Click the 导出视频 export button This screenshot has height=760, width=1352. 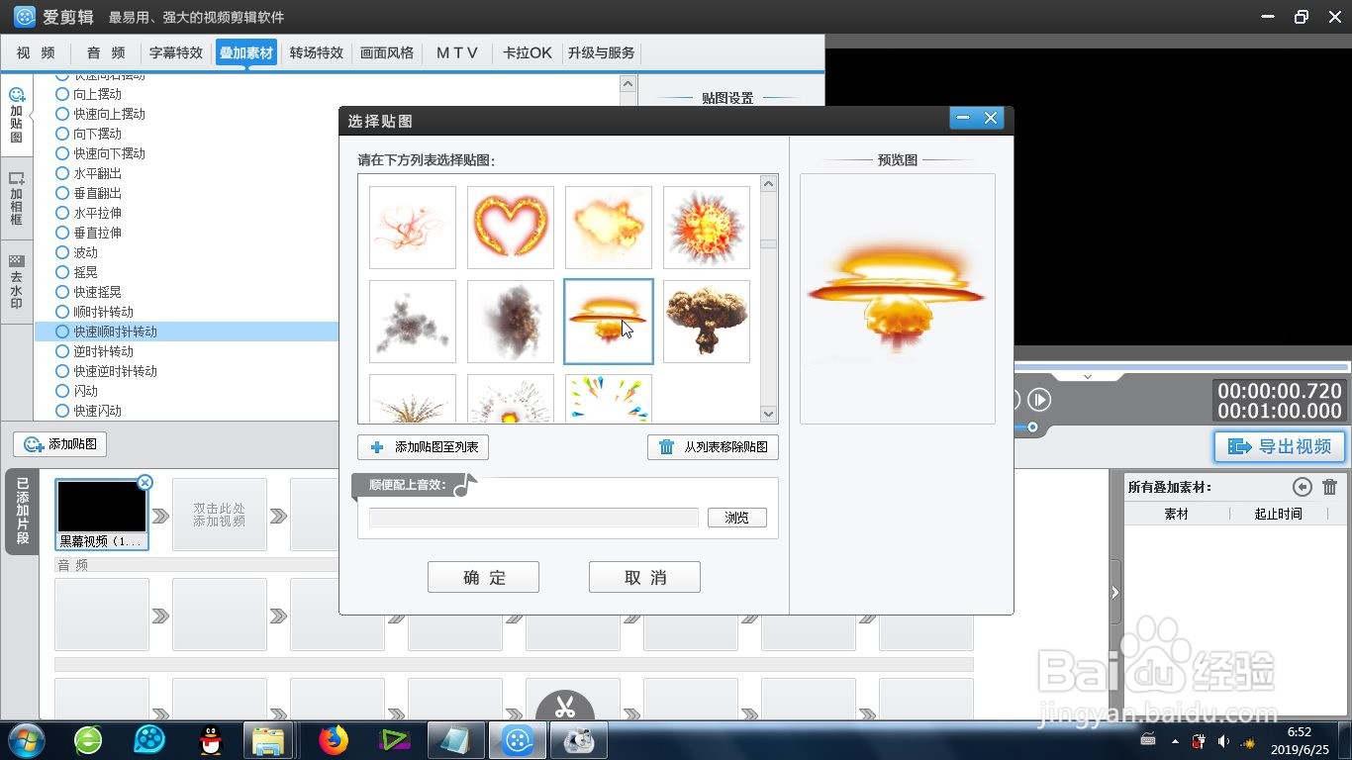pyautogui.click(x=1280, y=446)
